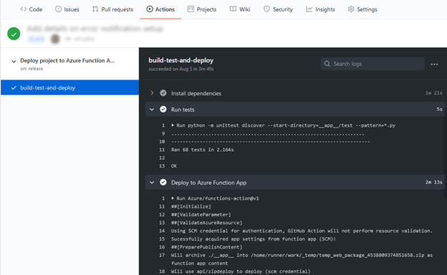This screenshot has height=275, width=447.
Task: Click the 'OK' log line
Action: point(174,166)
